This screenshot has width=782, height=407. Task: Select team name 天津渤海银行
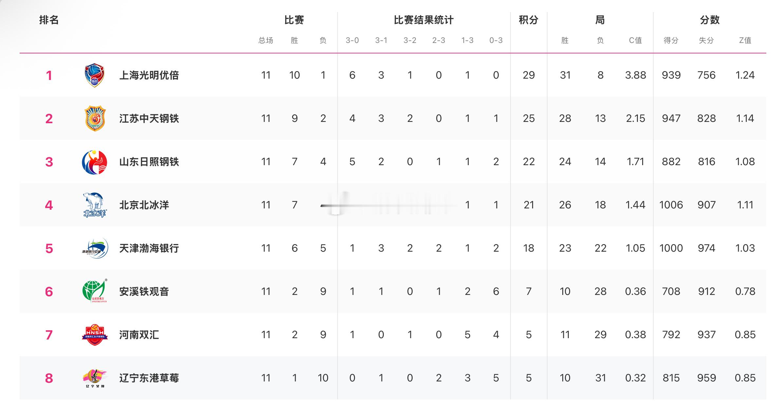[x=149, y=248]
